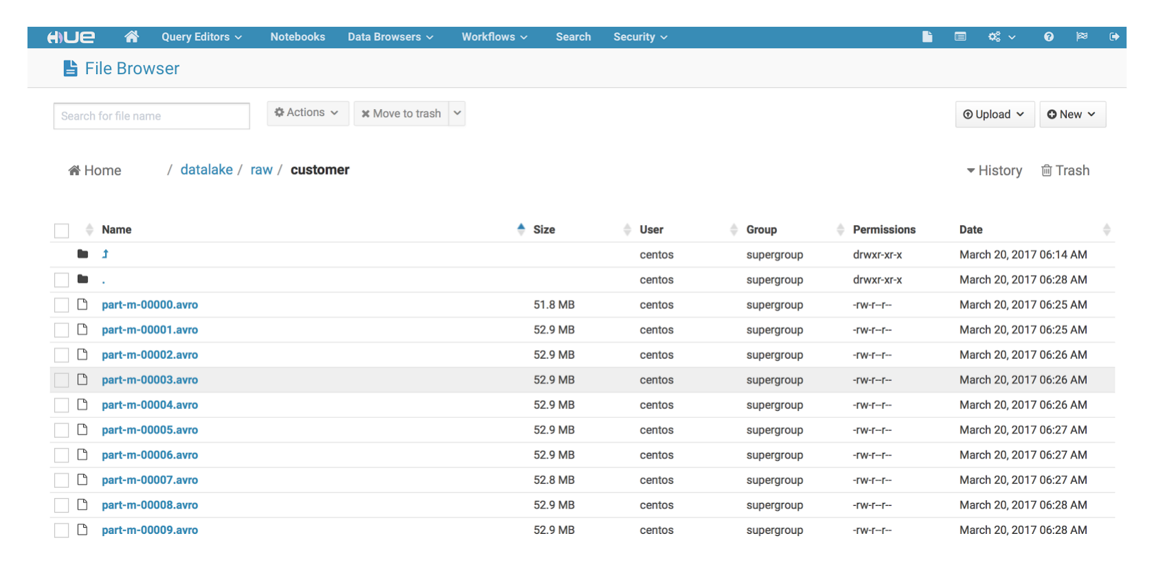Click the sign out arrow icon
Image resolution: width=1154 pixels, height=573 pixels.
click(x=1114, y=37)
